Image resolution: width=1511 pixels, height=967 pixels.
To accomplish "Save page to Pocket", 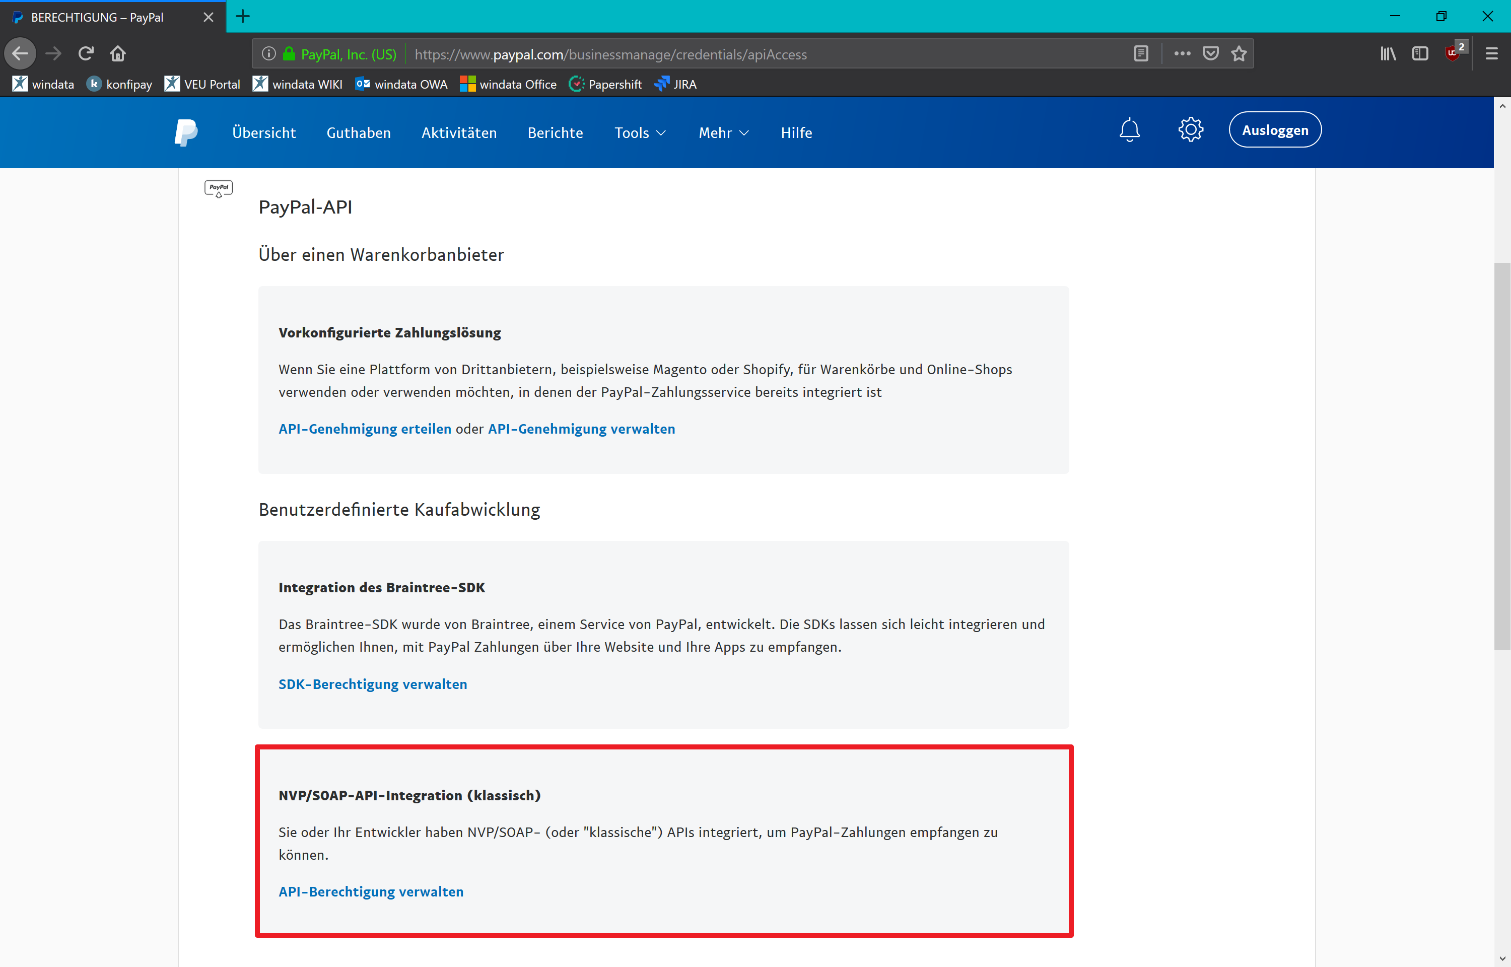I will (x=1211, y=54).
